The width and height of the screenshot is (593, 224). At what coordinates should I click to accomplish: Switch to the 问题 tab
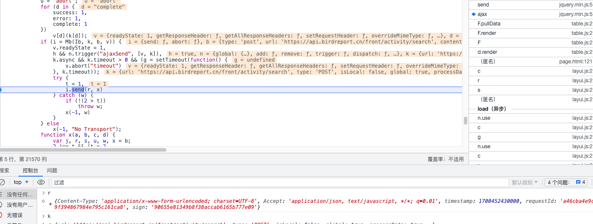pyautogui.click(x=52, y=171)
